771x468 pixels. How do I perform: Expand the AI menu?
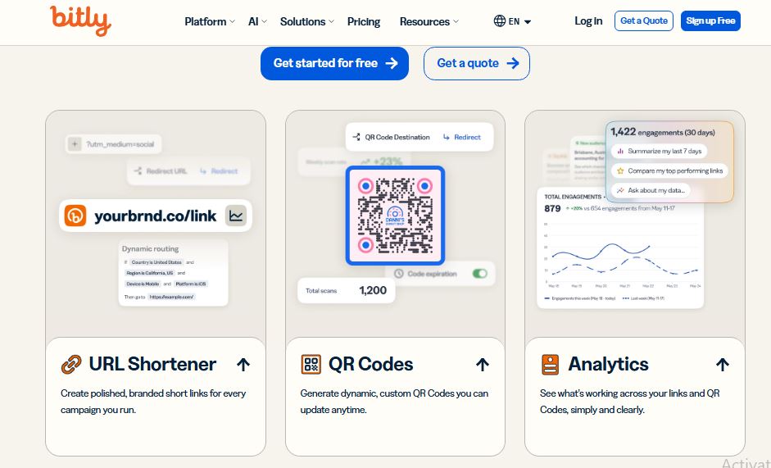tap(257, 21)
